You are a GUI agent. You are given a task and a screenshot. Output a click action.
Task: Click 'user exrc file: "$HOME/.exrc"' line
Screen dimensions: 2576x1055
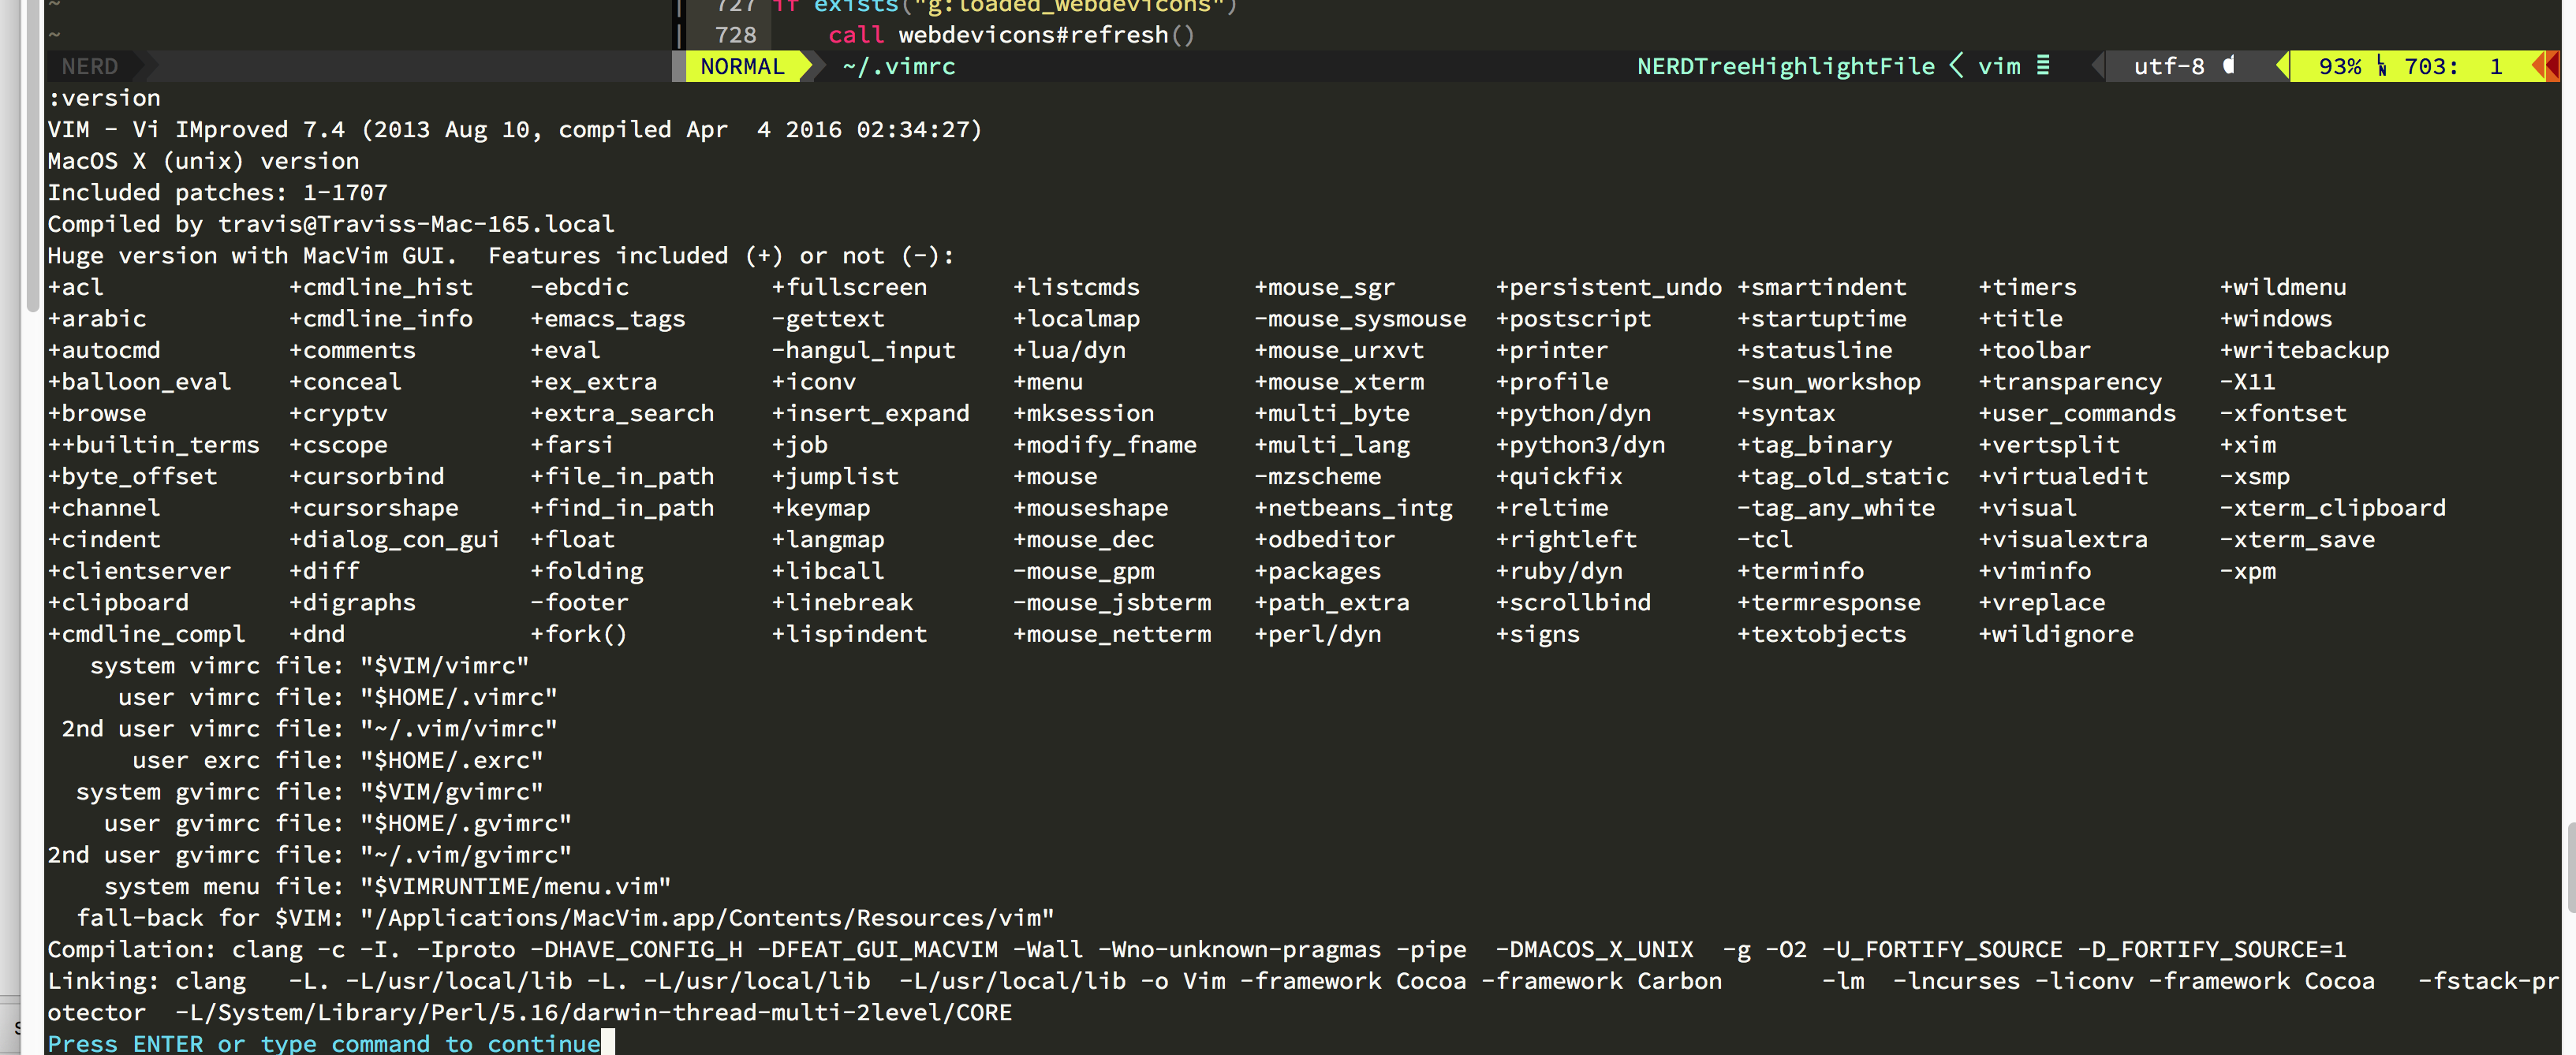pyautogui.click(x=338, y=761)
